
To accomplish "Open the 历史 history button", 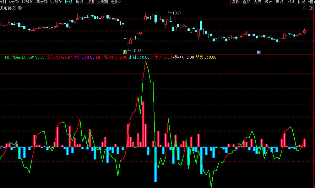I will 257,2.
